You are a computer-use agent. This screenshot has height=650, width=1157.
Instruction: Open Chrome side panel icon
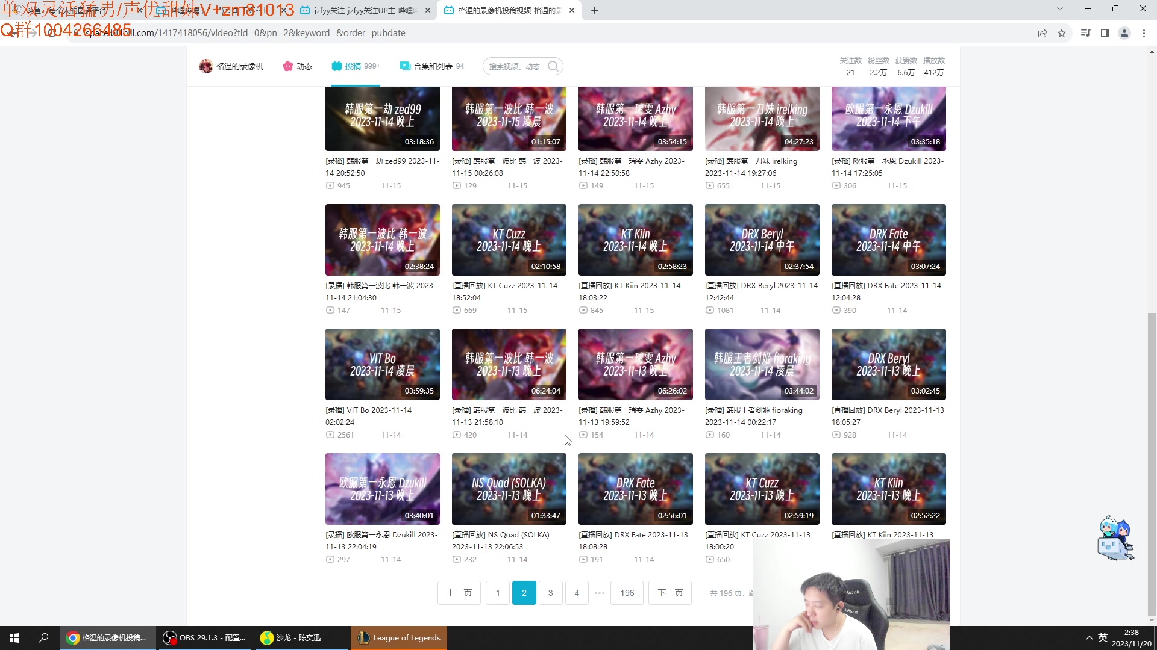coord(1105,33)
